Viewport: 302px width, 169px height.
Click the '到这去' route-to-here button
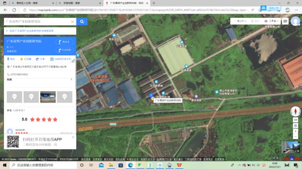pyautogui.click(x=64, y=42)
